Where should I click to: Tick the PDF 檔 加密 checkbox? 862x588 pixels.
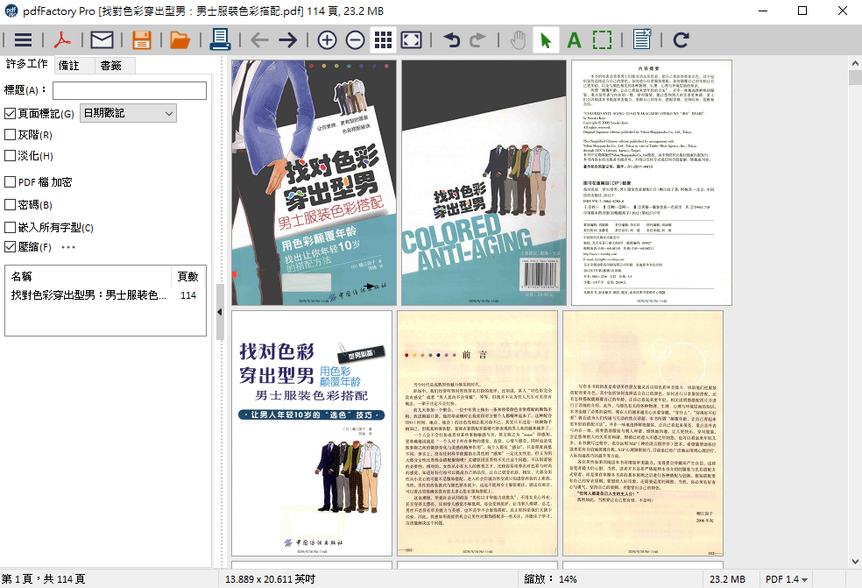(x=11, y=182)
